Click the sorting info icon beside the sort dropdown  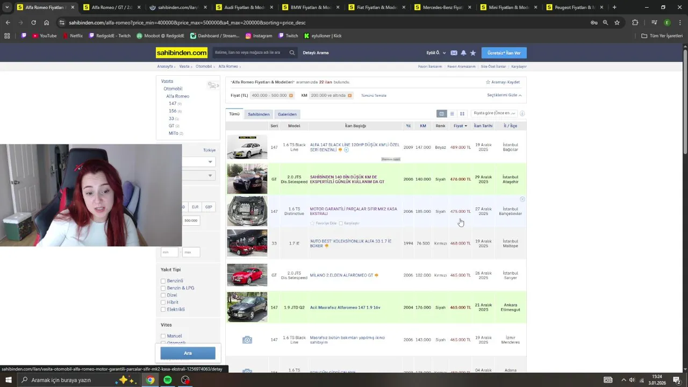coord(522,113)
